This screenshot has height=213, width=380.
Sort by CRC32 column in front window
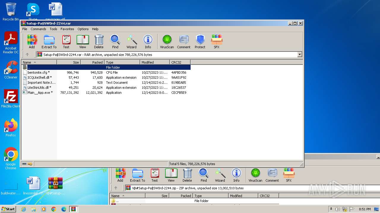(180, 62)
